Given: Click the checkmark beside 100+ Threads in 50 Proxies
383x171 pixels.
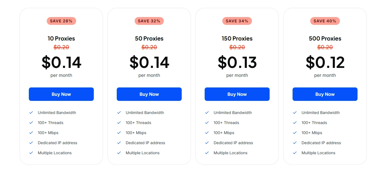Looking at the screenshot, I should point(119,123).
